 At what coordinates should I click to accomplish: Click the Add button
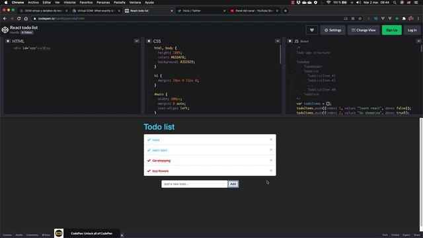[x=233, y=184]
